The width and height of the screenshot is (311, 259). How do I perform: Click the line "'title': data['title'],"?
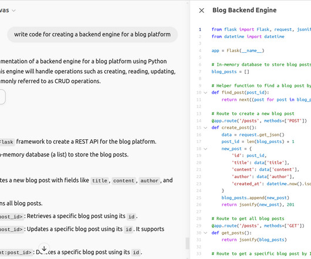pyautogui.click(x=261, y=163)
